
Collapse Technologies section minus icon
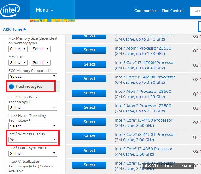click(x=11, y=87)
